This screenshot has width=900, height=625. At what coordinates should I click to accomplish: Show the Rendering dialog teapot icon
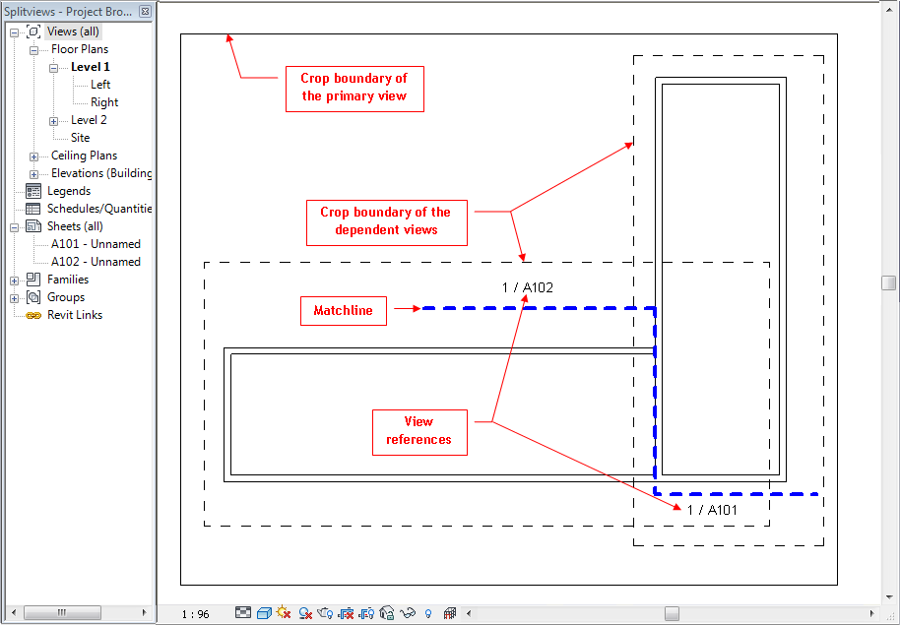(x=325, y=613)
